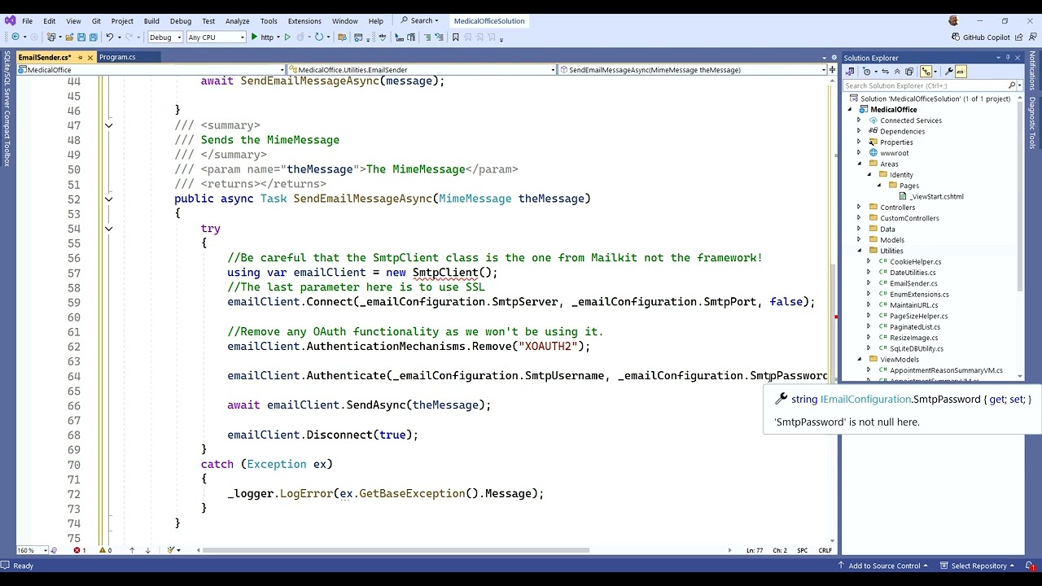Click the Undo icon

109,37
